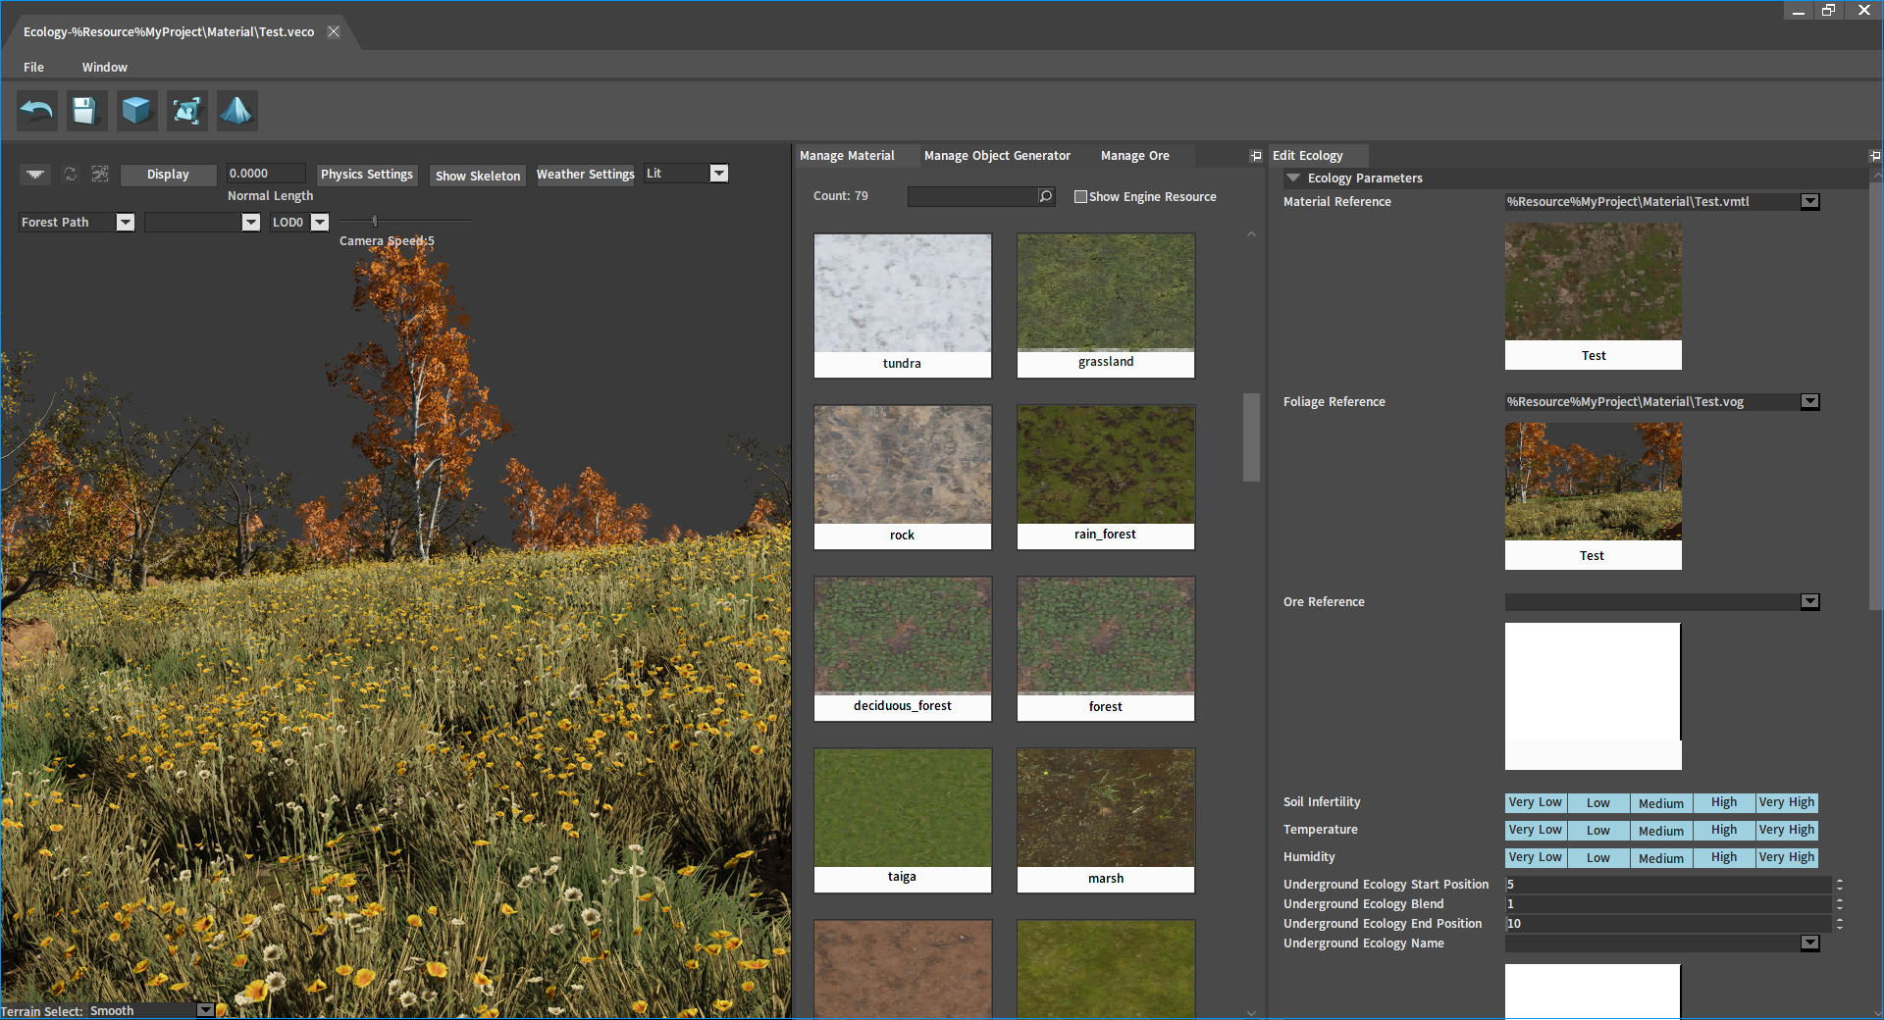This screenshot has height=1020, width=1884.
Task: Adjust the Camera Speed slider handle
Action: tap(375, 222)
